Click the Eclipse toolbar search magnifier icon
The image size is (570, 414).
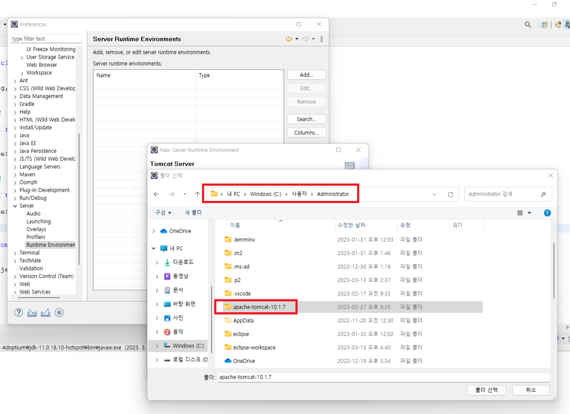528,25
